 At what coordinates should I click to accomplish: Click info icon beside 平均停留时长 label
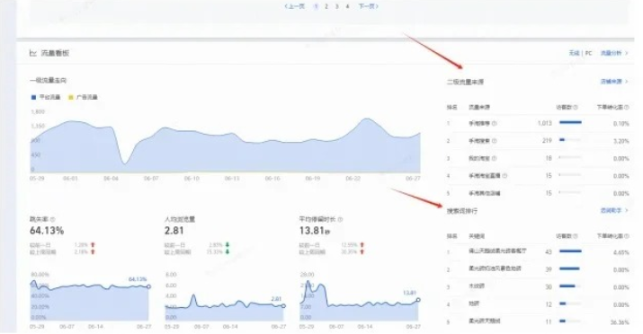(x=340, y=219)
